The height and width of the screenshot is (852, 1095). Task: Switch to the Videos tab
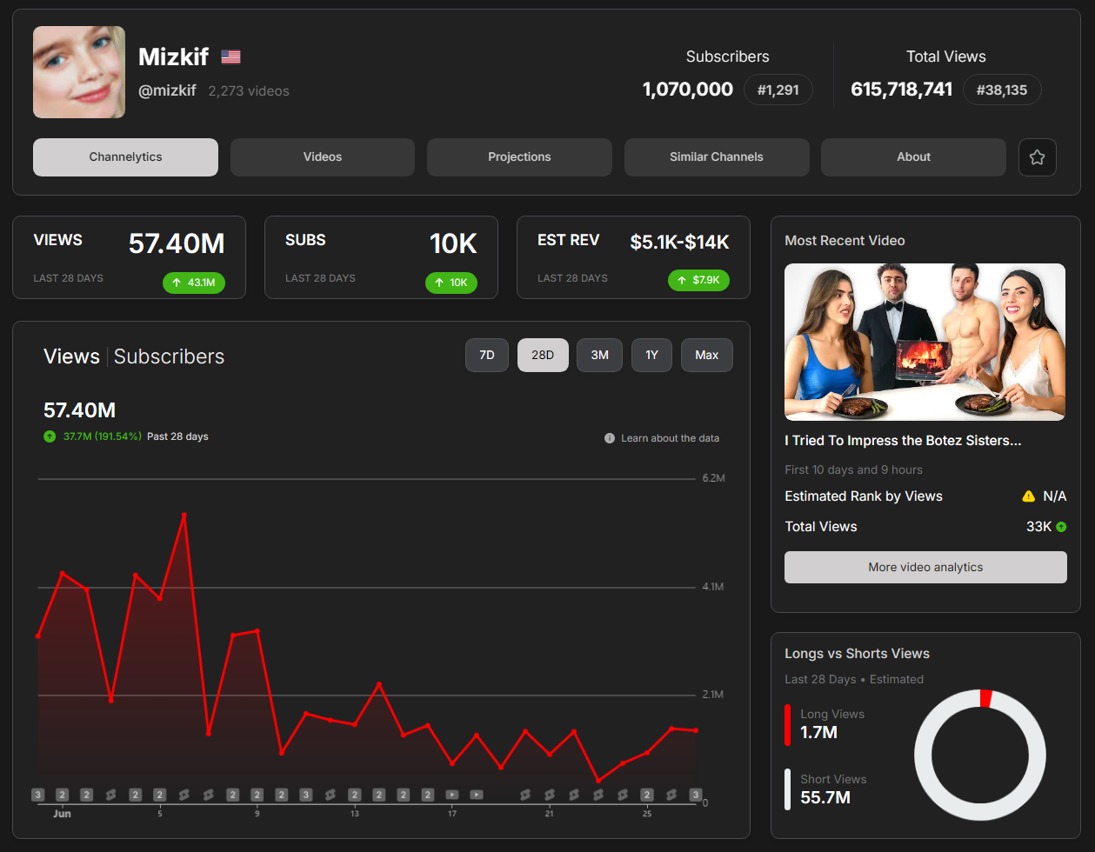tap(323, 157)
